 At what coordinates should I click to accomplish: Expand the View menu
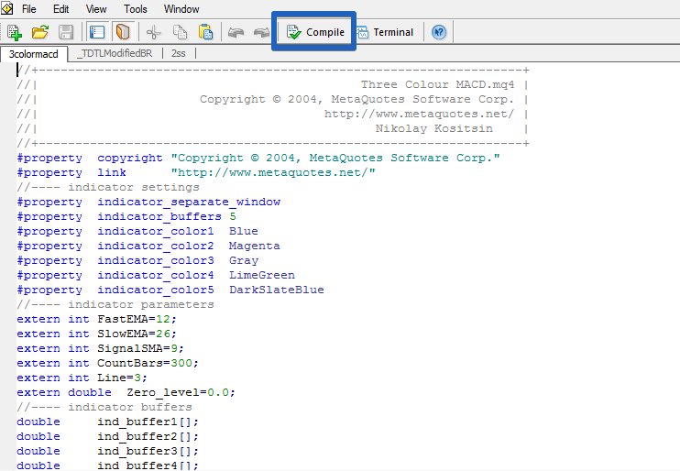[96, 9]
